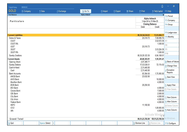Viewport: 187px width, 132px height.
Task: Open the P: Print menu
Action: 142,11
